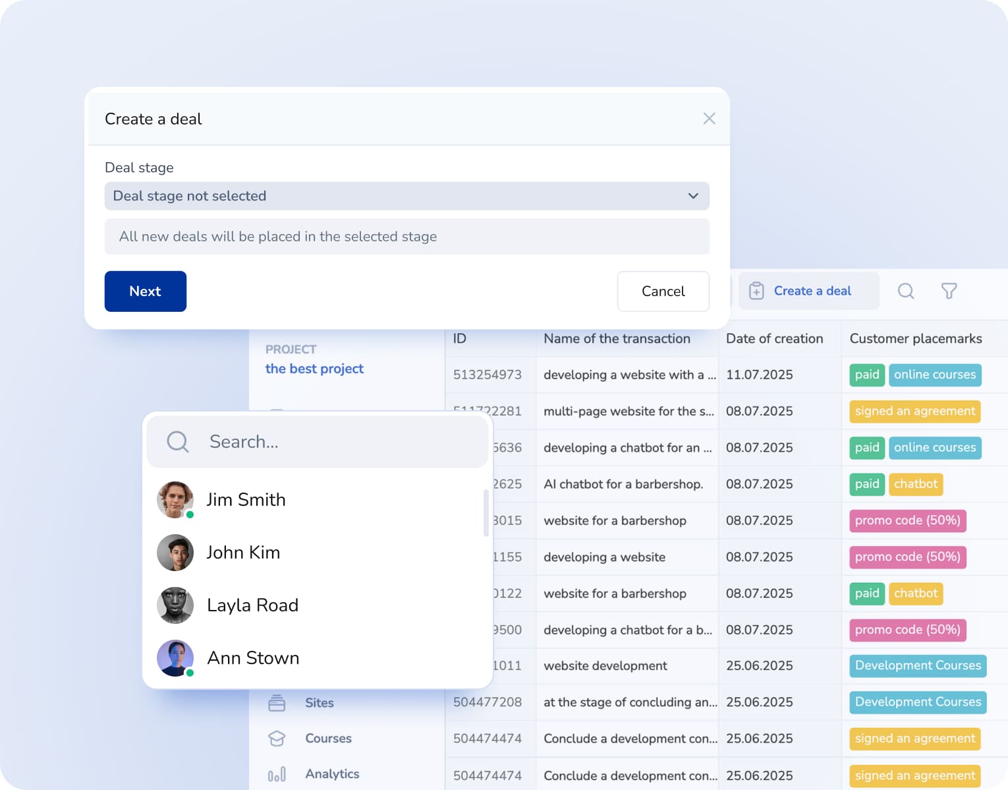Click the user list scrollbar
1008x790 pixels.
click(486, 513)
